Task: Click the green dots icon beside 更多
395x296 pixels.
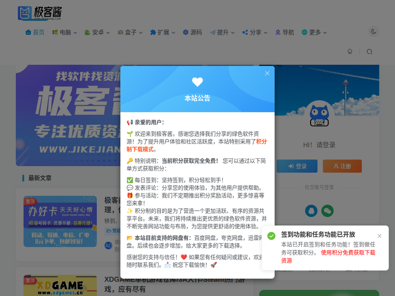Action: pyautogui.click(x=305, y=32)
